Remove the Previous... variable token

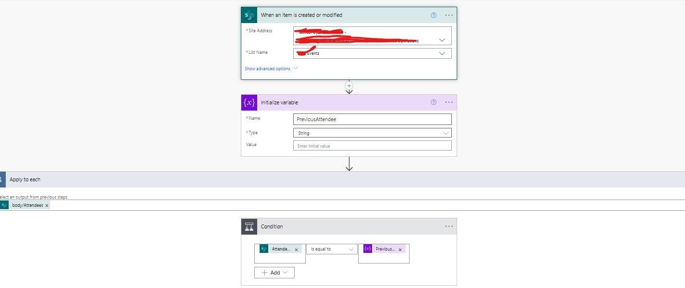(400, 250)
